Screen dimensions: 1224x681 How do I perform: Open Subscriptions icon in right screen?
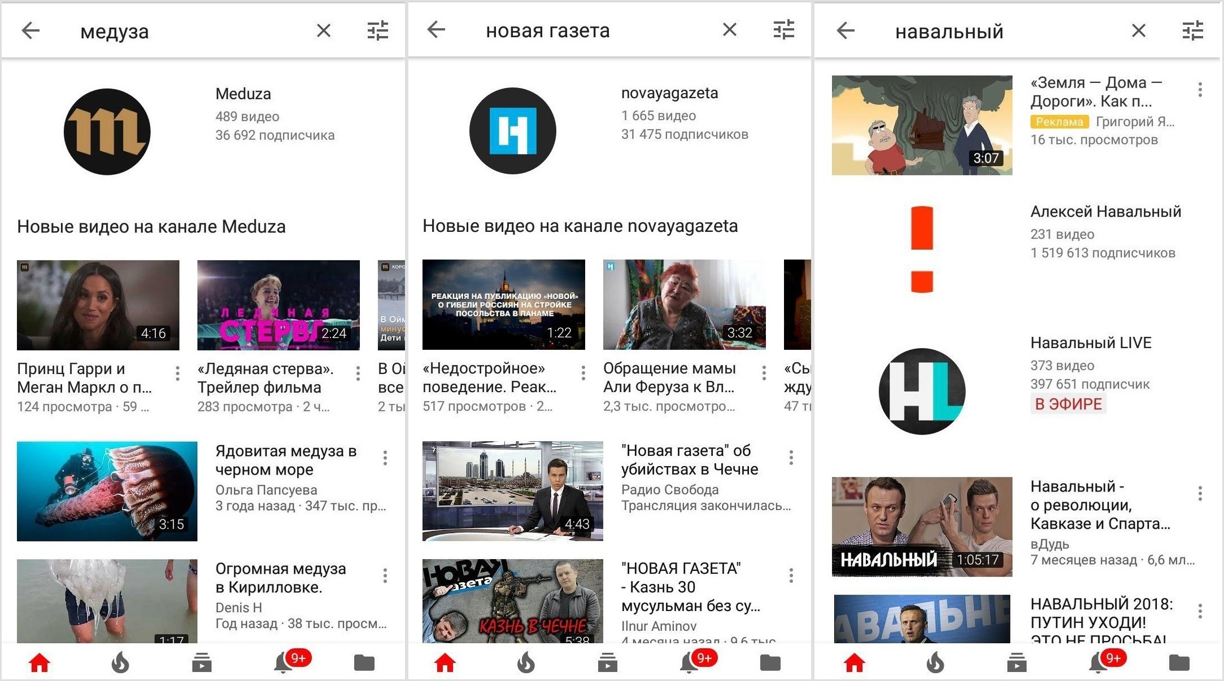(1016, 662)
